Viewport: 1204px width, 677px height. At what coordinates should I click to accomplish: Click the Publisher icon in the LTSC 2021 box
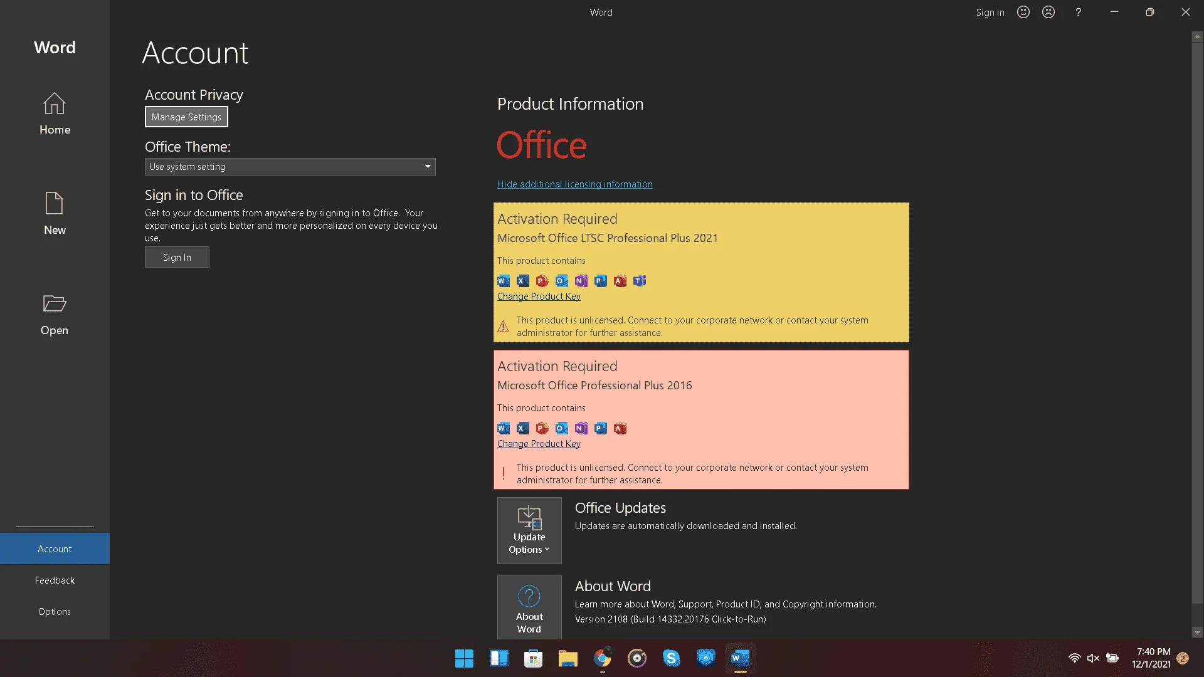(x=601, y=281)
